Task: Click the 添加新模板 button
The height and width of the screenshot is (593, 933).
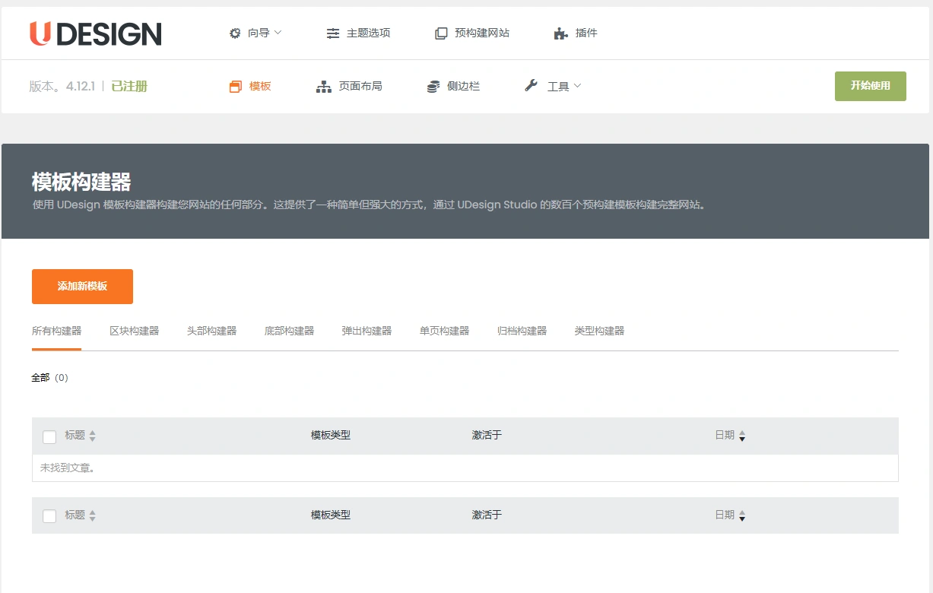Action: 82,287
